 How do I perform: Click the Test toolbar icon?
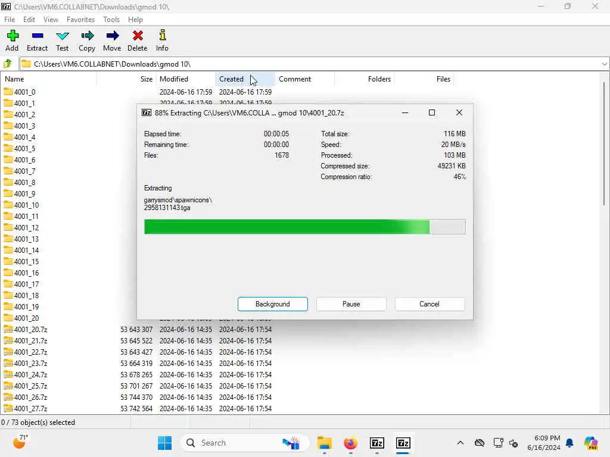62,36
